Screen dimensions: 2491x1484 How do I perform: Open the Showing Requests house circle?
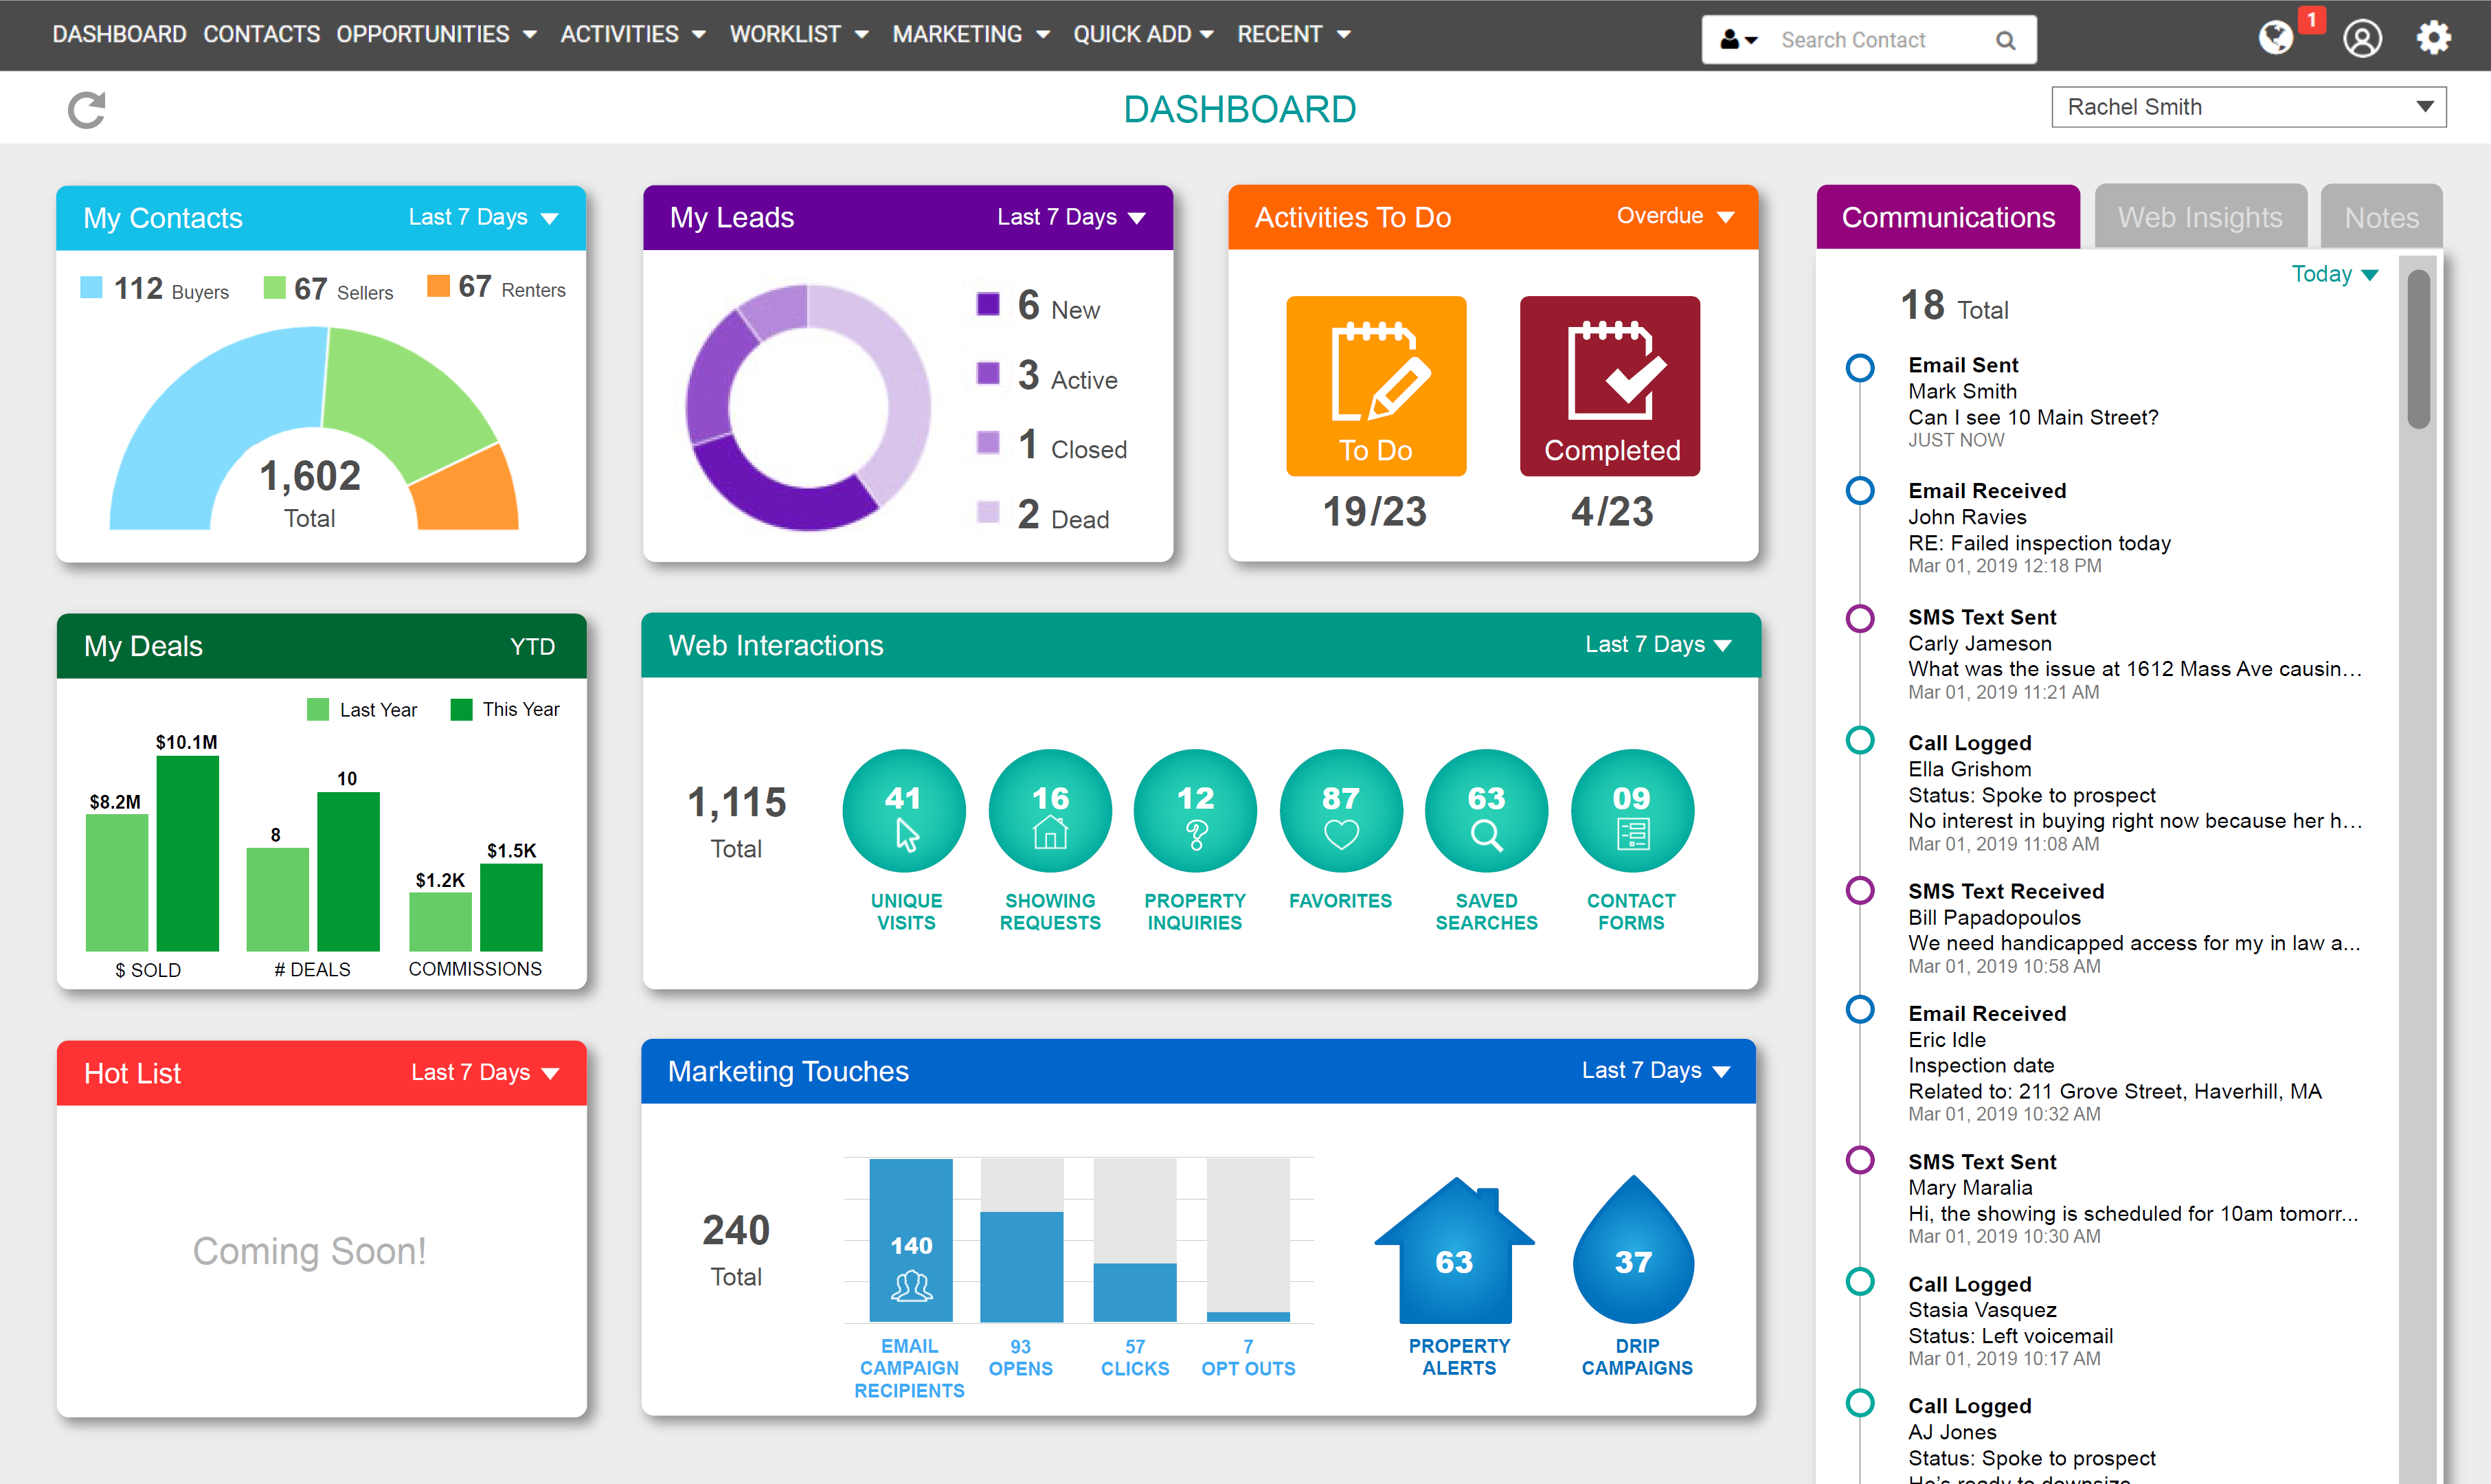pos(1050,810)
